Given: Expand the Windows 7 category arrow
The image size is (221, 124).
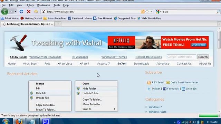Looking at the screenshot, I should tap(146, 107).
